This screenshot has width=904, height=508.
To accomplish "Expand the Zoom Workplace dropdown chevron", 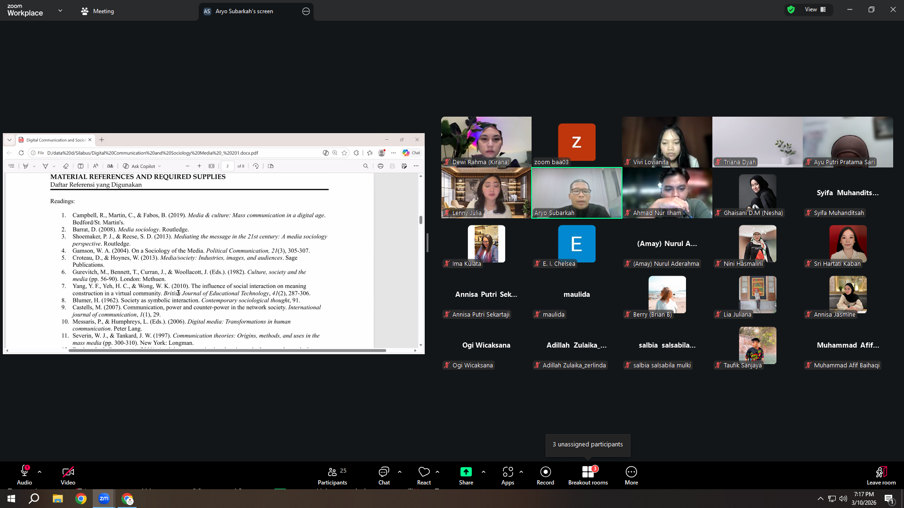I will click(x=60, y=10).
